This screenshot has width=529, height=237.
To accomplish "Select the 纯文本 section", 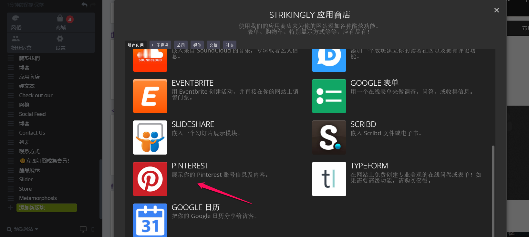I will pos(27,86).
